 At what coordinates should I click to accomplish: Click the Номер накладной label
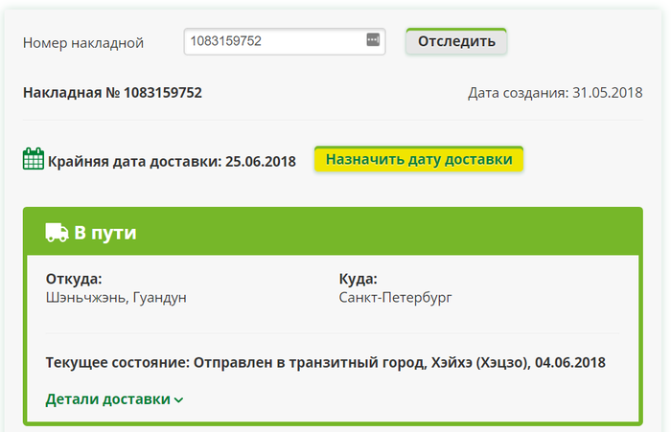pyautogui.click(x=82, y=42)
